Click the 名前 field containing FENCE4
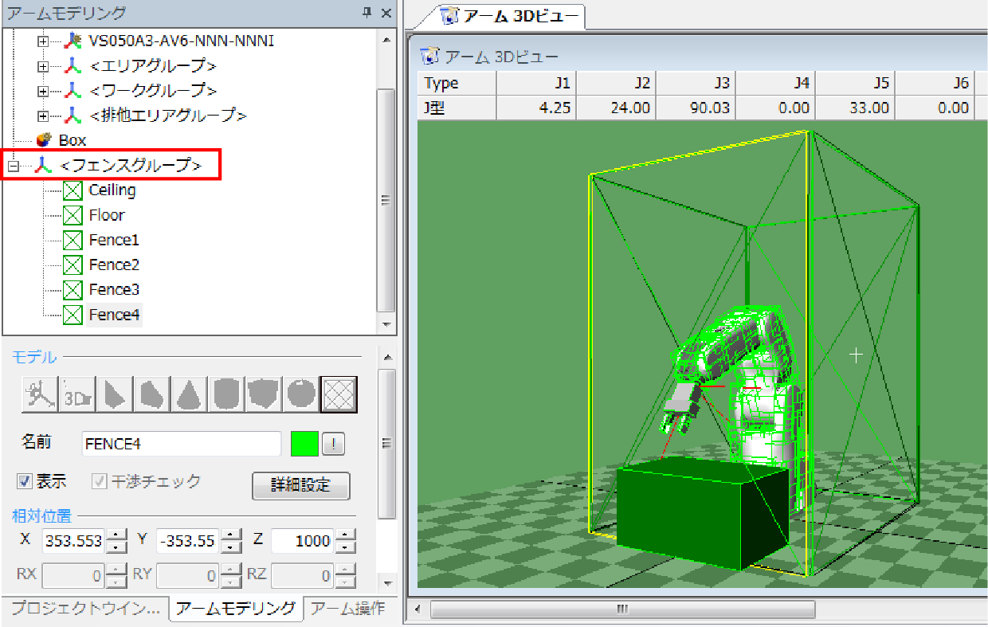This screenshot has width=988, height=627. (x=181, y=444)
